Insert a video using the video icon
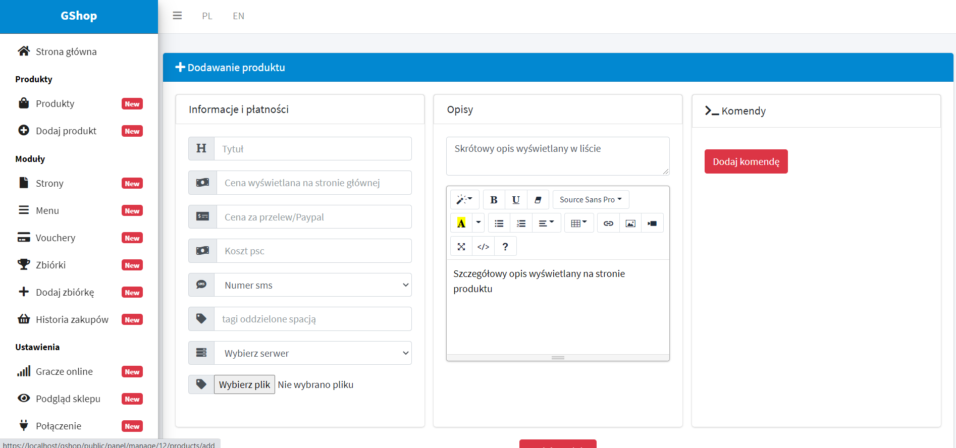 652,223
